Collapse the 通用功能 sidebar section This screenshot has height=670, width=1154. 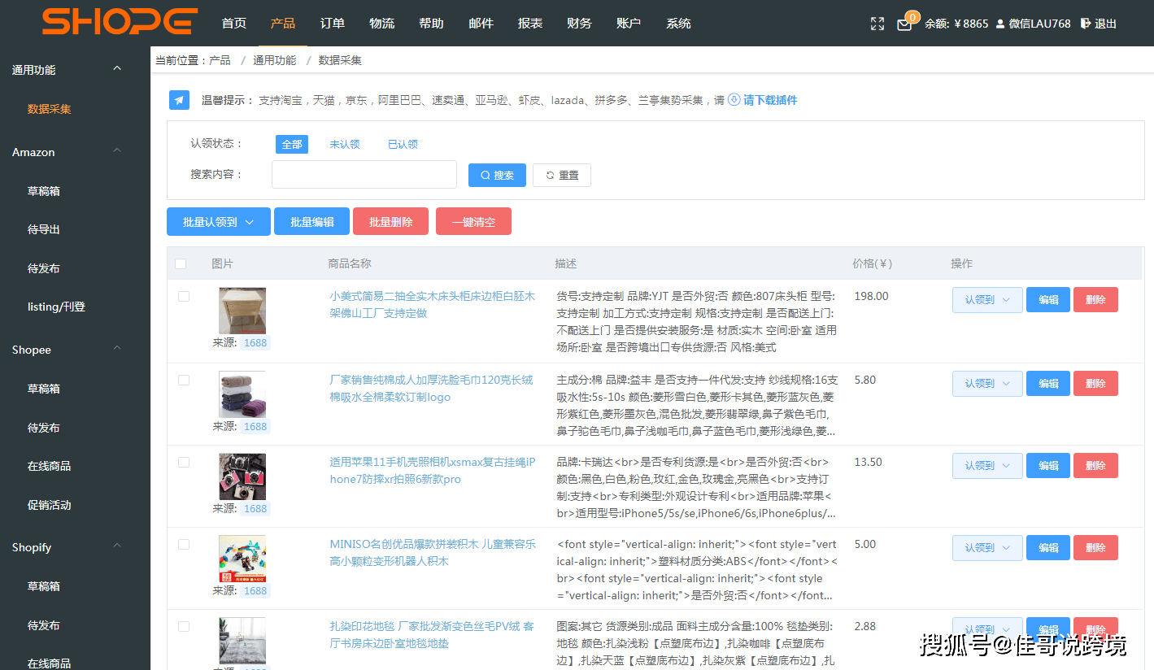pyautogui.click(x=116, y=68)
